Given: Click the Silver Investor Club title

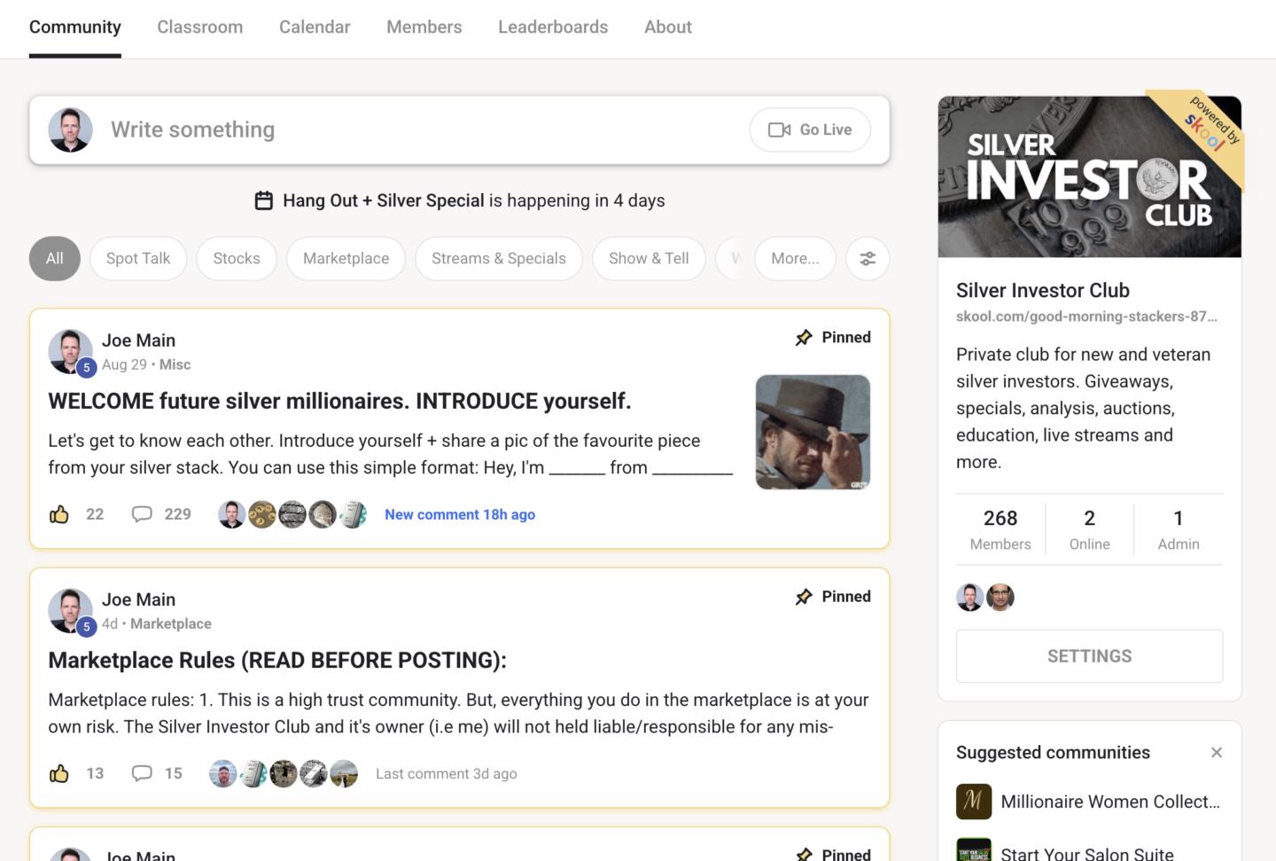Looking at the screenshot, I should pyautogui.click(x=1043, y=291).
